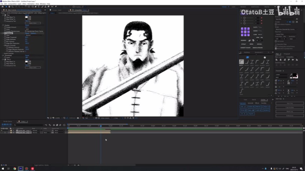Image resolution: width=305 pixels, height=171 pixels.
Task: Click the Crop Duration button
Action: pos(290,107)
